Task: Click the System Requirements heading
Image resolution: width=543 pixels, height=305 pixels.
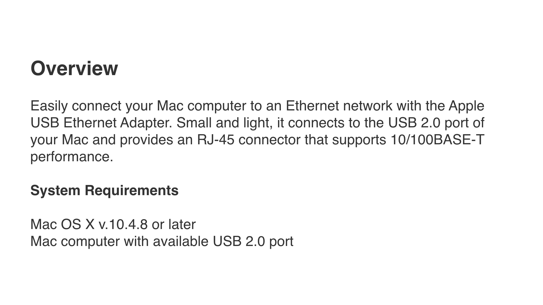Action: [x=104, y=190]
